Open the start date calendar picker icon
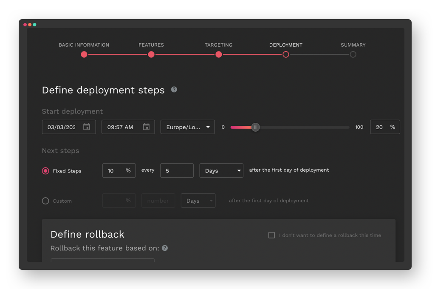The width and height of the screenshot is (435, 289). pyautogui.click(x=87, y=127)
